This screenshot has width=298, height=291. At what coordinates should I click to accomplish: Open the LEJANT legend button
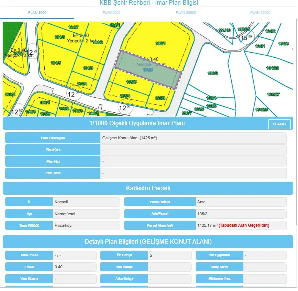(x=279, y=124)
